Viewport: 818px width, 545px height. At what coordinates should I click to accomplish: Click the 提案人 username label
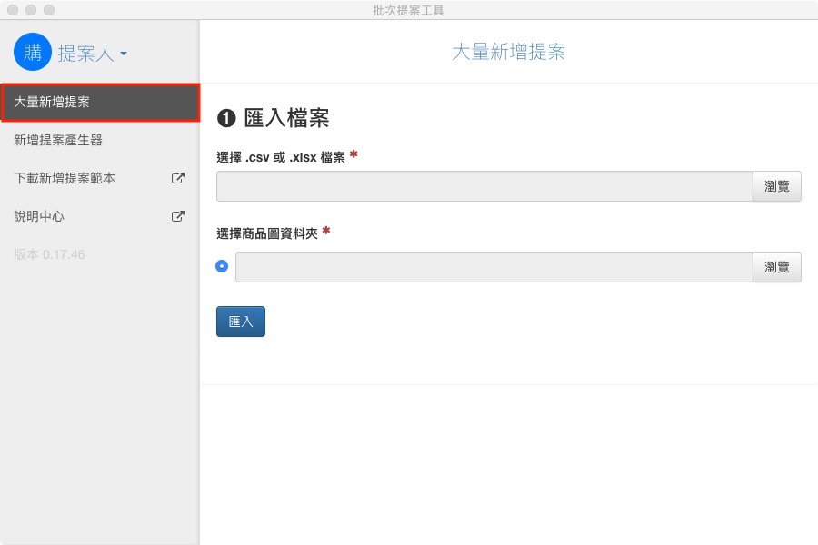86,54
